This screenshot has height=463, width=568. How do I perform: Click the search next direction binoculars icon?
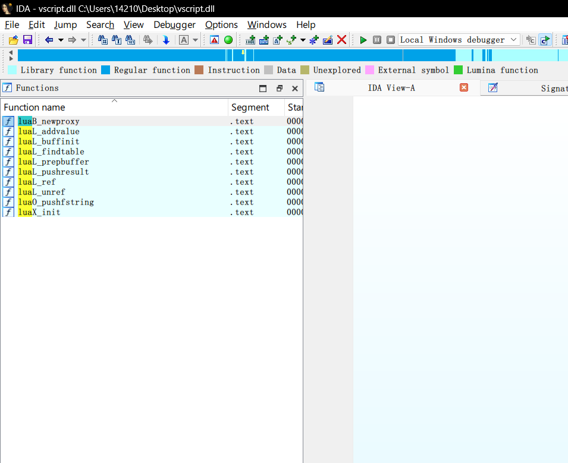pyautogui.click(x=148, y=40)
